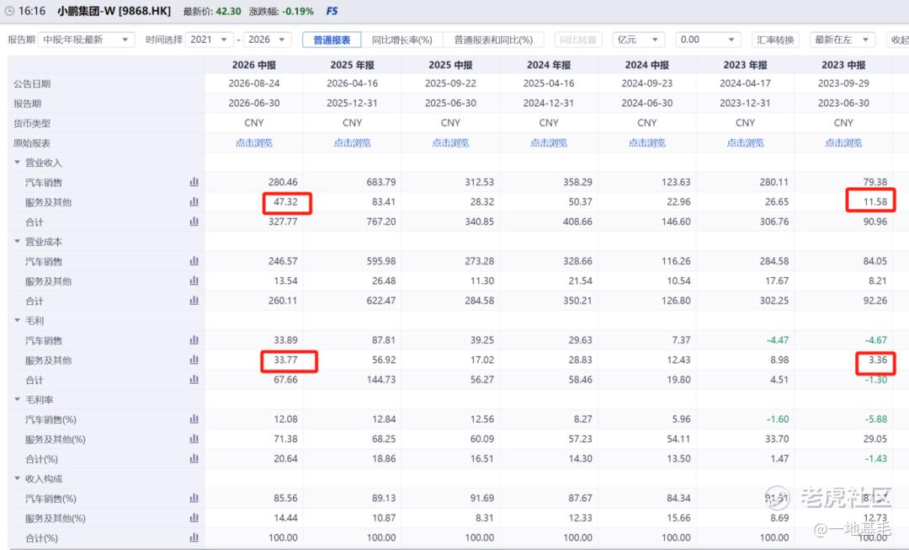The width and height of the screenshot is (909, 550).
Task: Click the 汇率转换 button
Action: 775,40
